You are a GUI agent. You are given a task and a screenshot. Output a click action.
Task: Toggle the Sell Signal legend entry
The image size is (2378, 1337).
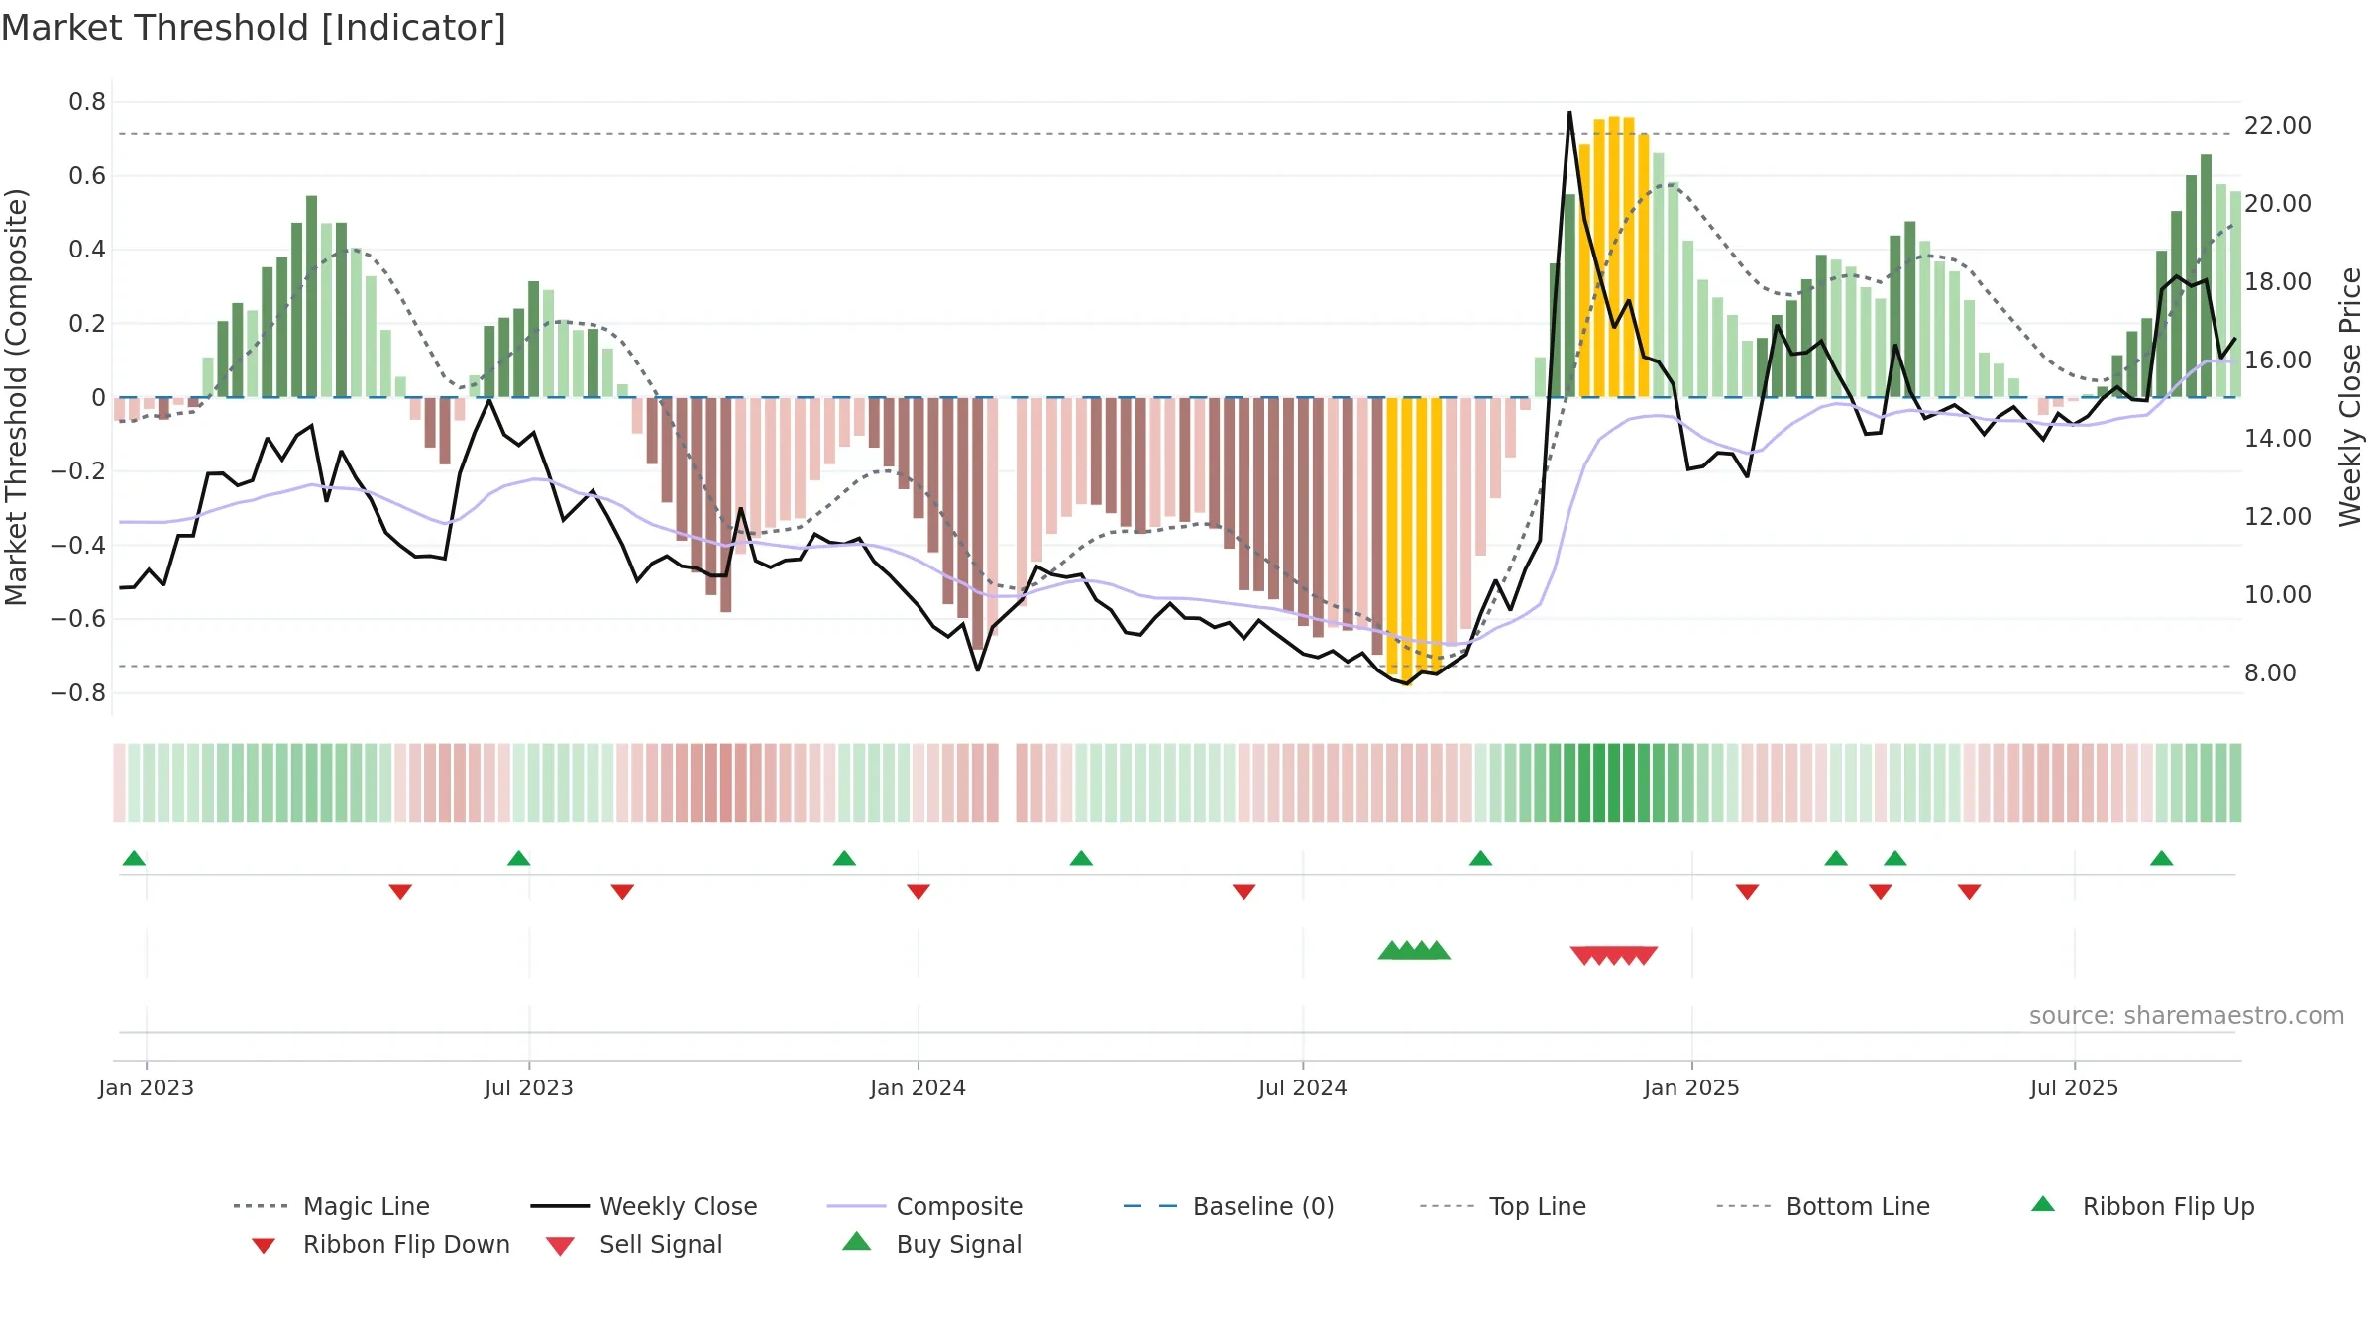(634, 1244)
